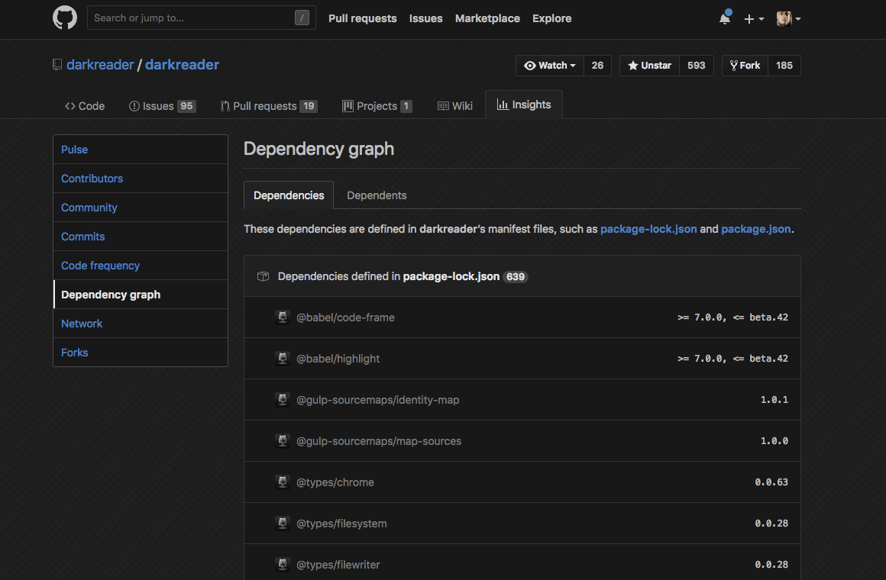The height and width of the screenshot is (580, 886).
Task: Select Dependency graph in the sidebar
Action: point(140,295)
